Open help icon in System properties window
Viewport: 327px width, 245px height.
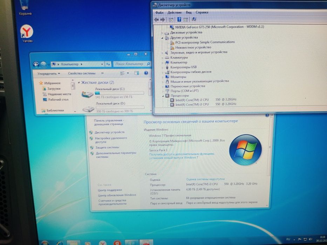tap(267, 115)
